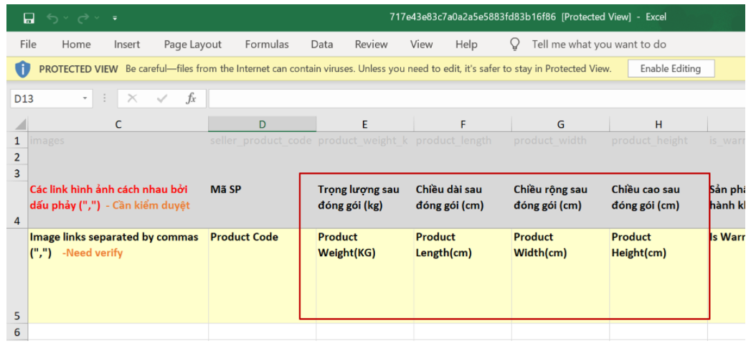This screenshot has height=351, width=751.
Task: Switch to the Formulas ribbon tab
Action: coord(267,45)
